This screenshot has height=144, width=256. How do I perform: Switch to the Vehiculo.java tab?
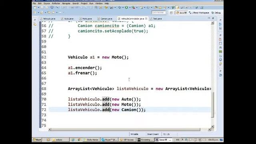[x=48, y=19]
